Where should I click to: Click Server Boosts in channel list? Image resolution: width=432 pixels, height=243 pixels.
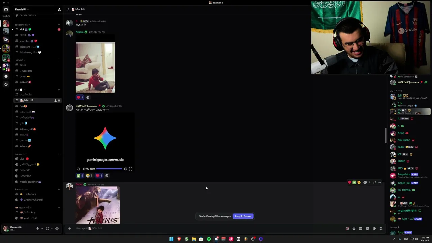[x=37, y=15]
